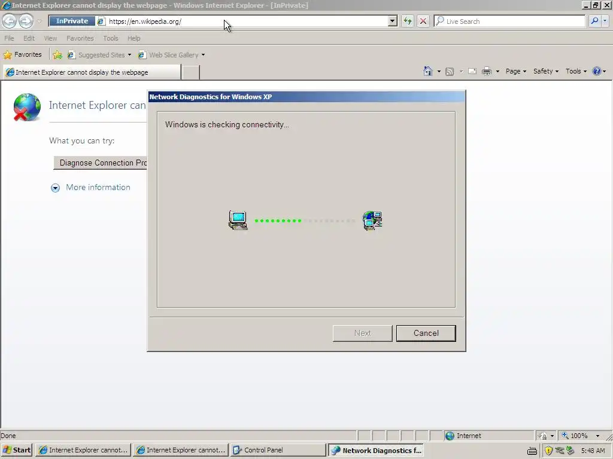Image resolution: width=613 pixels, height=459 pixels.
Task: Click the grayed Next button
Action: (362, 333)
